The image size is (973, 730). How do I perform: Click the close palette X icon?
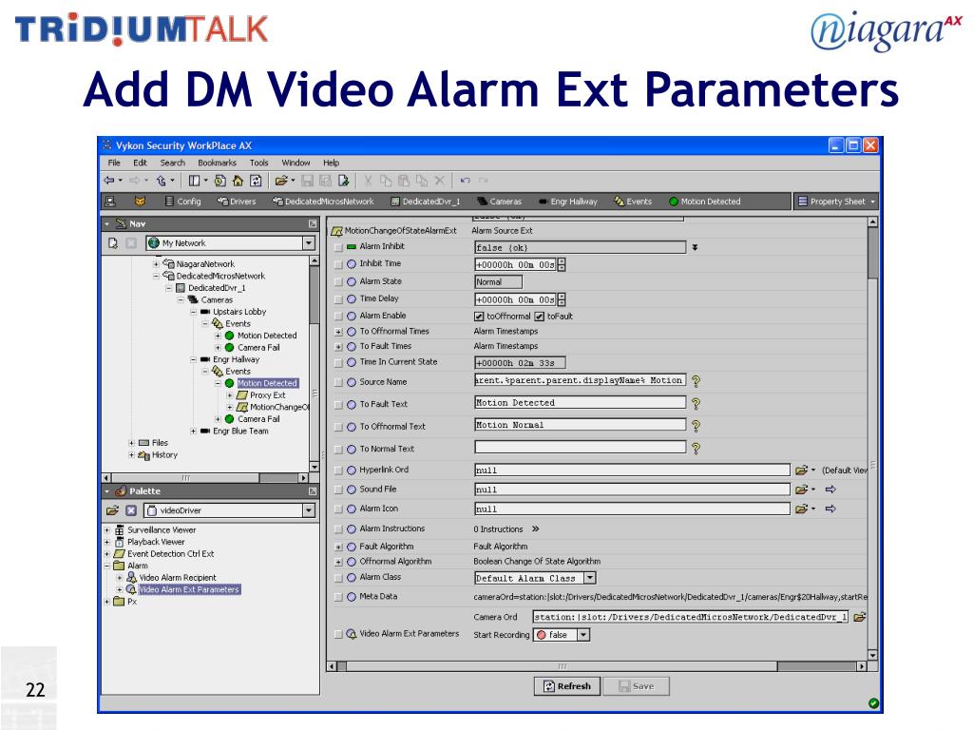[x=131, y=510]
